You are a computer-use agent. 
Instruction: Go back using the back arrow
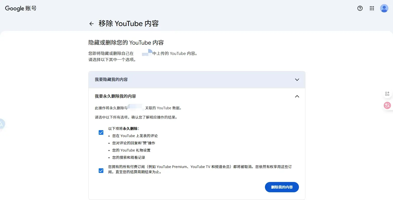click(91, 23)
